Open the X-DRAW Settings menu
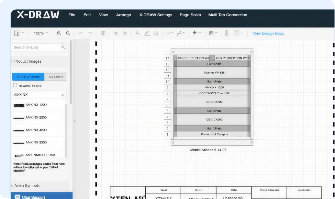The height and width of the screenshot is (199, 335). point(156,15)
